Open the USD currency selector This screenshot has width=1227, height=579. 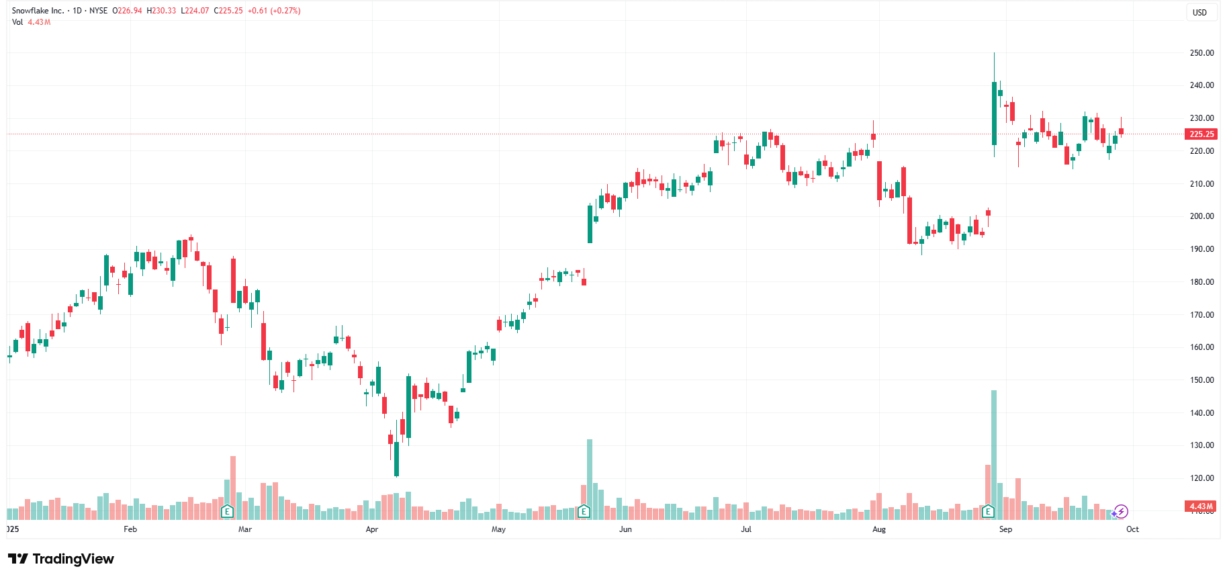point(1199,12)
